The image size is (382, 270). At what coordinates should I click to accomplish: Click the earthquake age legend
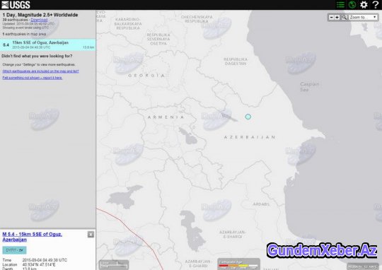pos(239,264)
